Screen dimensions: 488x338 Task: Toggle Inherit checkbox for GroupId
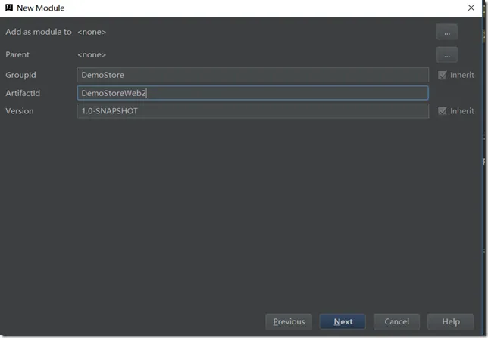click(442, 75)
